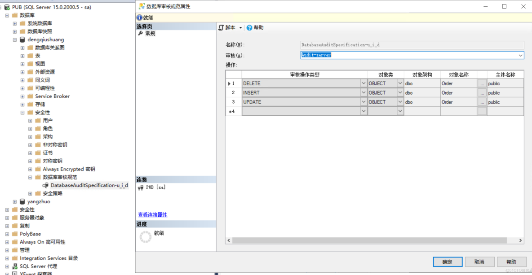532x275 pixels.
Task: Click 确定 to confirm the audit specification
Action: (448, 262)
